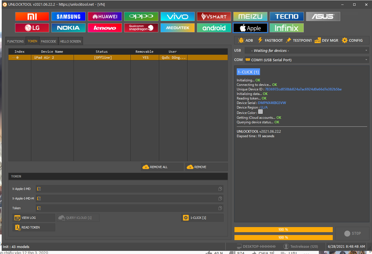Click the Stop button
372x254 pixels.
[x=352, y=233]
